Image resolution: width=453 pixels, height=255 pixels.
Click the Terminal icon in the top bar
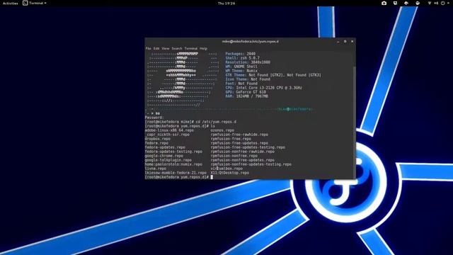pyautogui.click(x=25, y=3)
